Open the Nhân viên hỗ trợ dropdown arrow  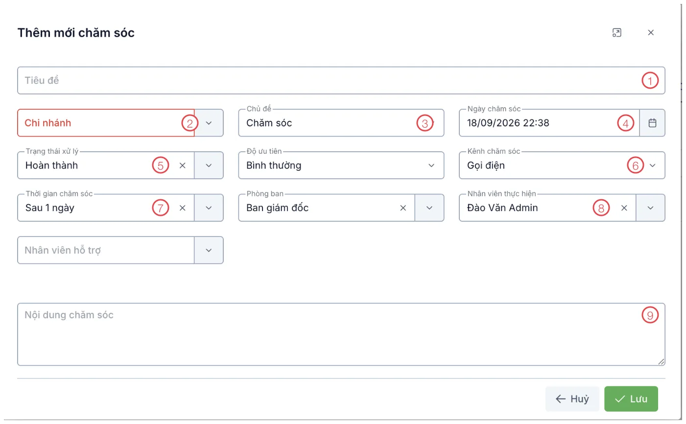click(209, 250)
